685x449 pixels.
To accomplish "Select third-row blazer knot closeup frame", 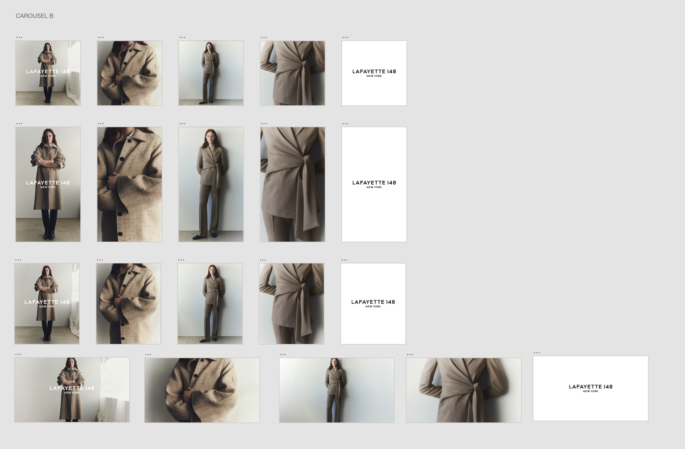I will (292, 304).
